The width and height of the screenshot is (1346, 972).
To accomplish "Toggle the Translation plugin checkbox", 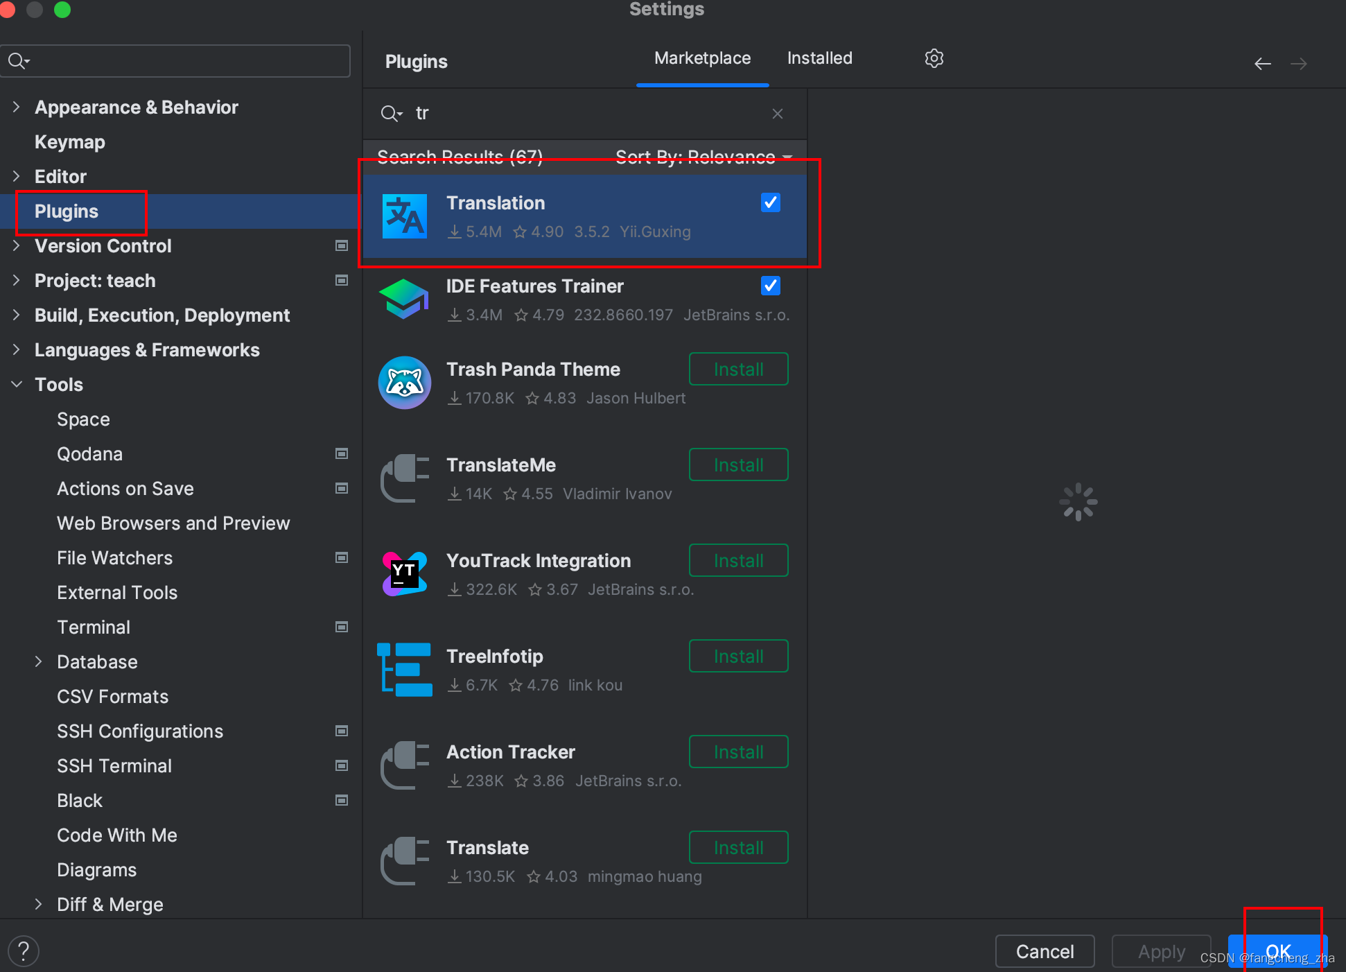I will click(771, 202).
